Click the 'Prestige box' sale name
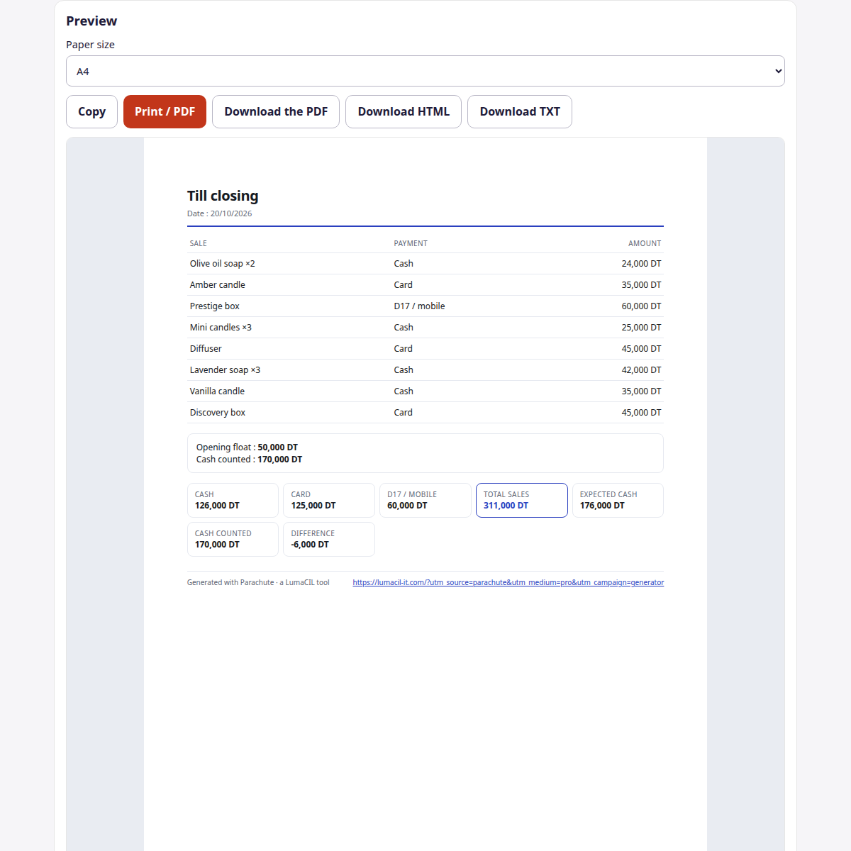The height and width of the screenshot is (851, 851). [214, 306]
